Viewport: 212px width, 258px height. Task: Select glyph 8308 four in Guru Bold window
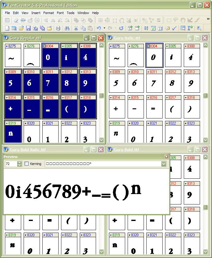[192, 167]
